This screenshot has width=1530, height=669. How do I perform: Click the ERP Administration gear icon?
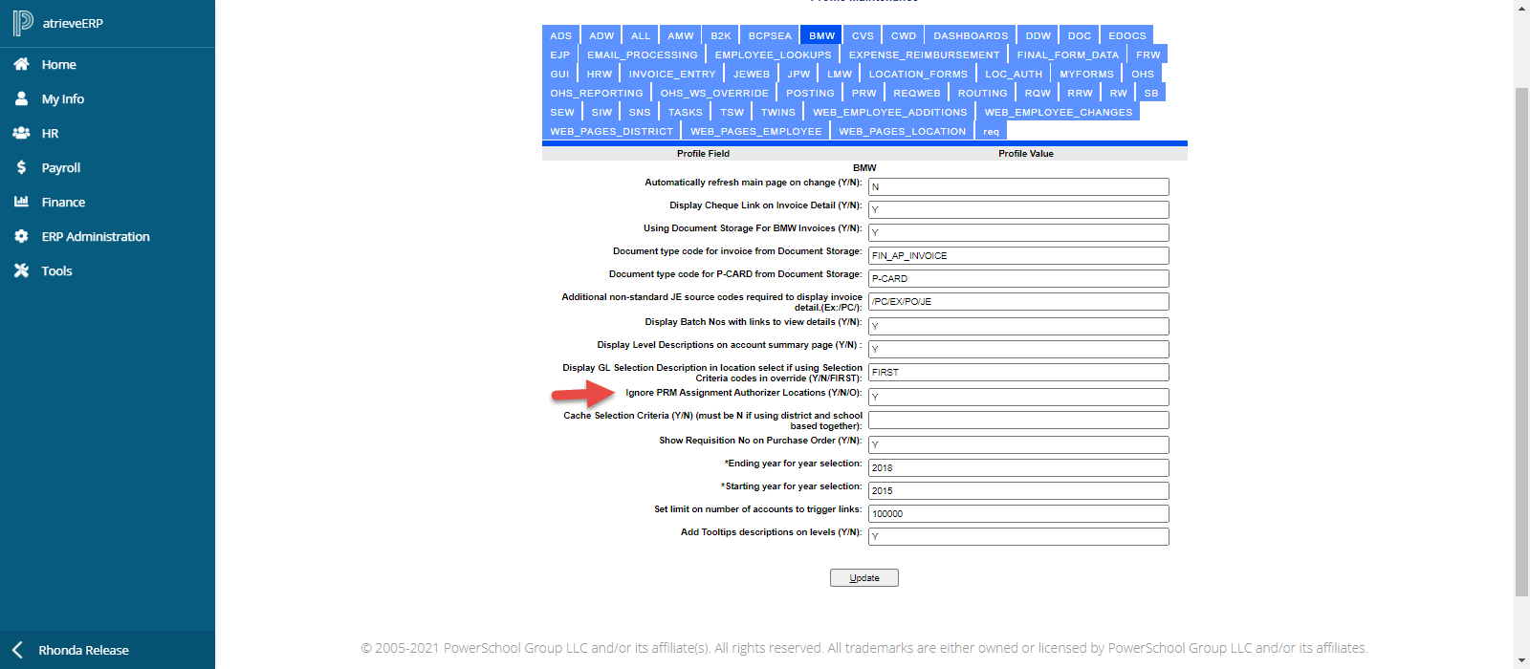click(21, 236)
